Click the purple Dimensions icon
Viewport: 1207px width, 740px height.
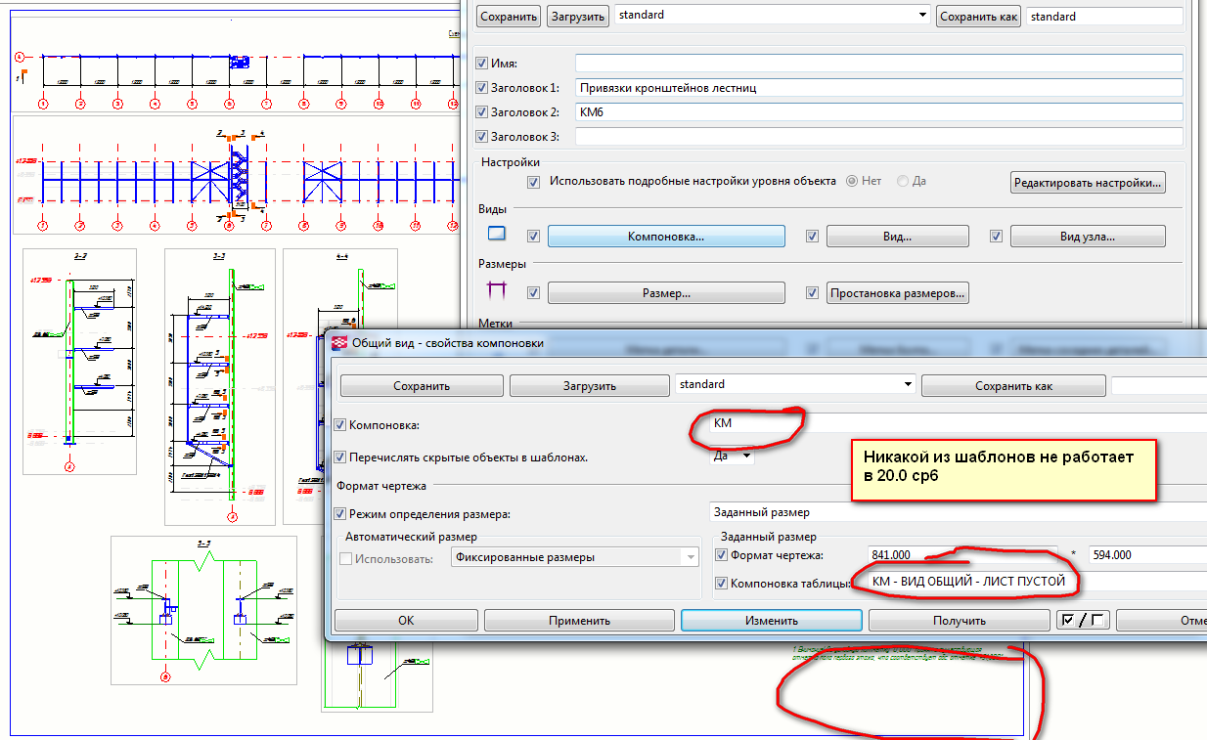pos(499,290)
